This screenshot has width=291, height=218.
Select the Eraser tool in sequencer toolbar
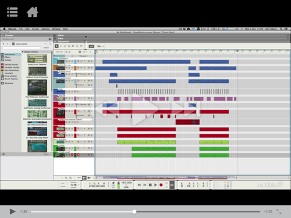(x=65, y=46)
